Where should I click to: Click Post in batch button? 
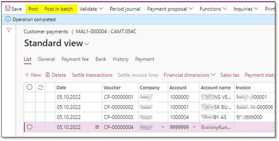[x=58, y=9]
